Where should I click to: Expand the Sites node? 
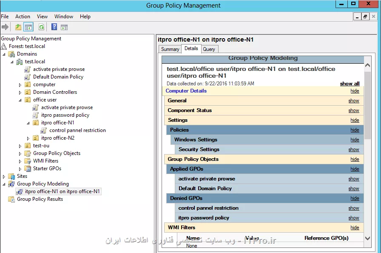pos(4,177)
